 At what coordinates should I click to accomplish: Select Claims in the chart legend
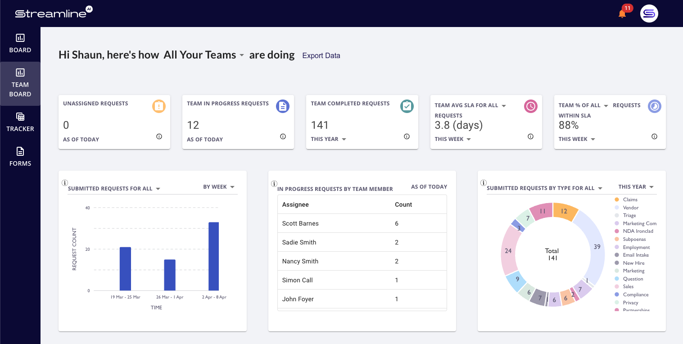tap(629, 199)
